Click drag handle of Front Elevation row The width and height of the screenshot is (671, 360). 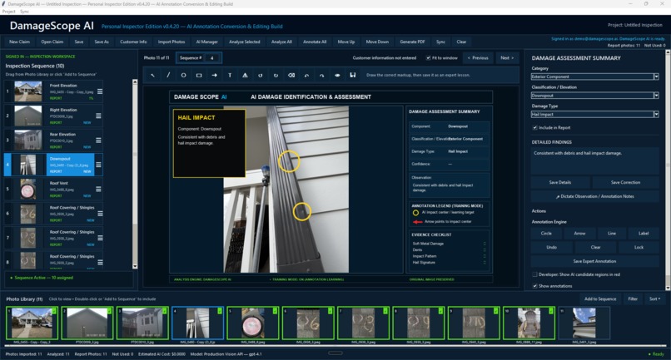pos(100,91)
